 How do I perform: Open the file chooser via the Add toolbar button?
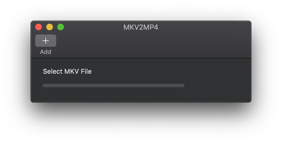[x=46, y=41]
